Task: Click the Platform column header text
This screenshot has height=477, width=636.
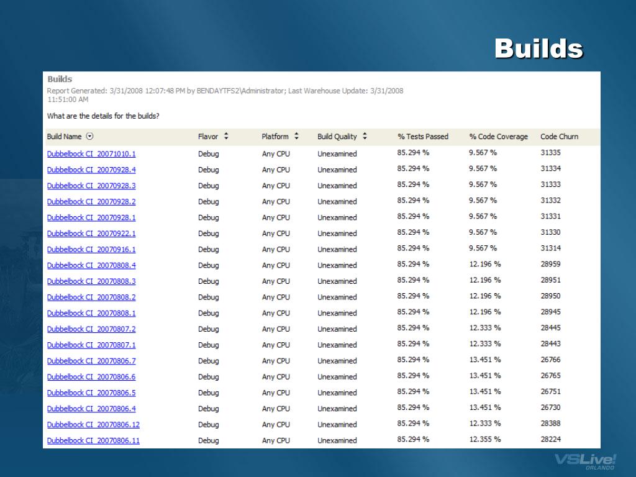Action: click(275, 136)
